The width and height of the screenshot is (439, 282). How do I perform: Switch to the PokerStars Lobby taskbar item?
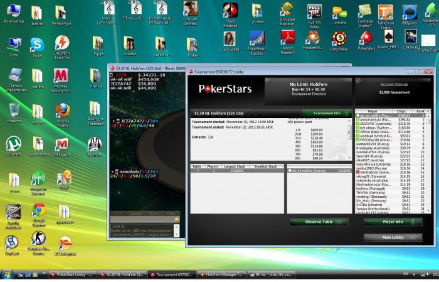73,274
